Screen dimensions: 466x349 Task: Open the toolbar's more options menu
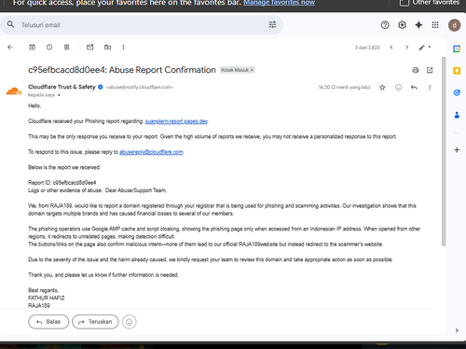tap(123, 48)
